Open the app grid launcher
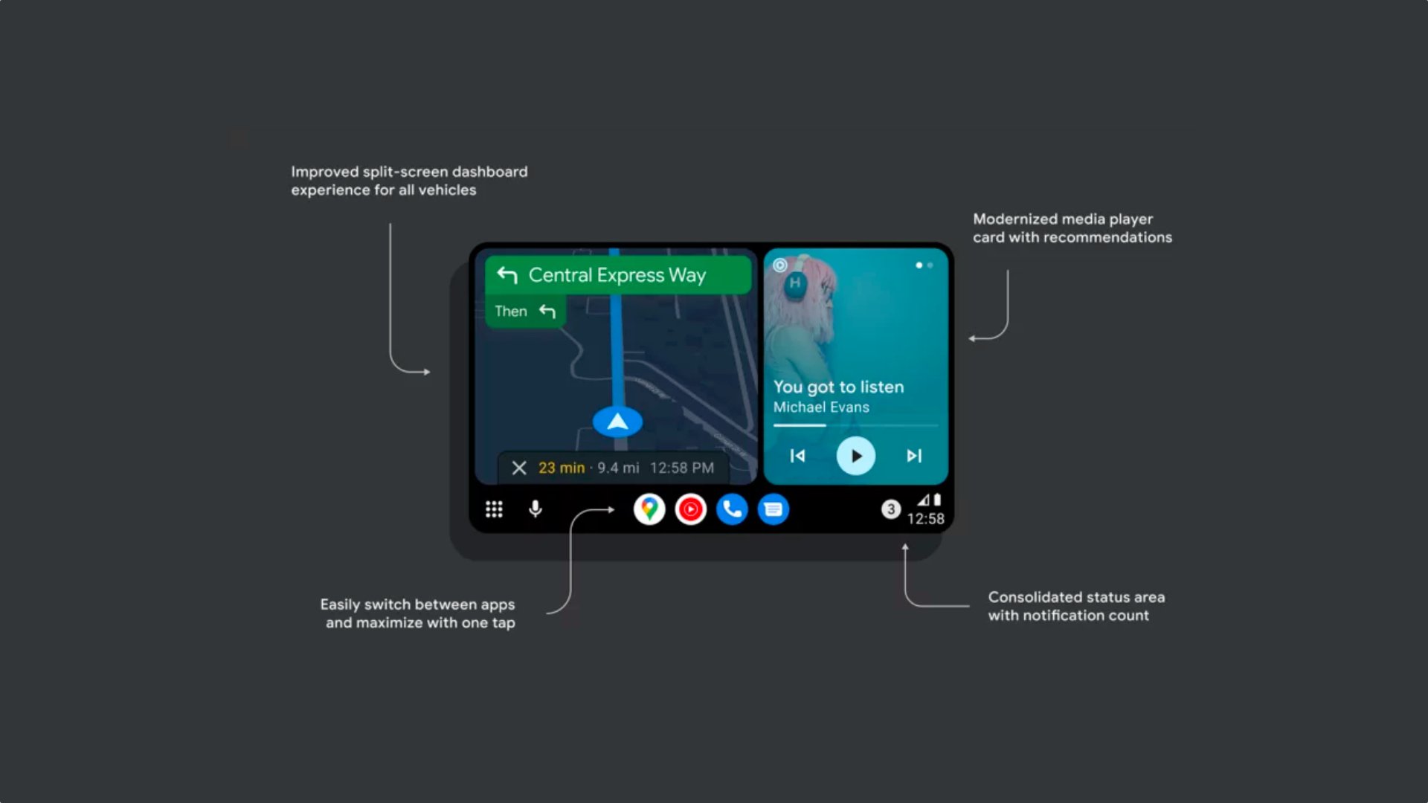Image resolution: width=1428 pixels, height=803 pixels. pos(493,509)
